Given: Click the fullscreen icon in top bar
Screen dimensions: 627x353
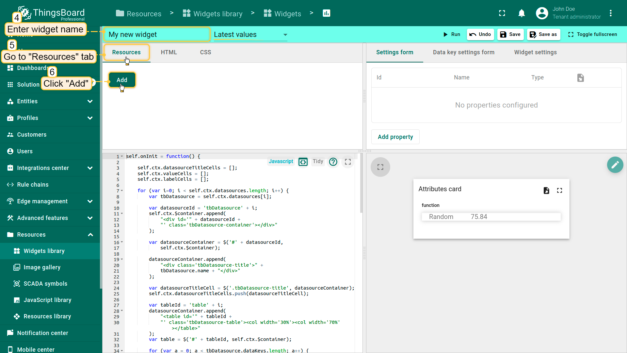Looking at the screenshot, I should [502, 13].
